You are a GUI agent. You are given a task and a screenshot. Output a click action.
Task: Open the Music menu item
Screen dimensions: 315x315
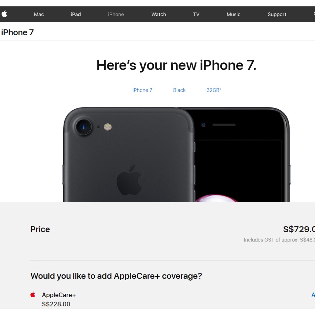coord(233,14)
